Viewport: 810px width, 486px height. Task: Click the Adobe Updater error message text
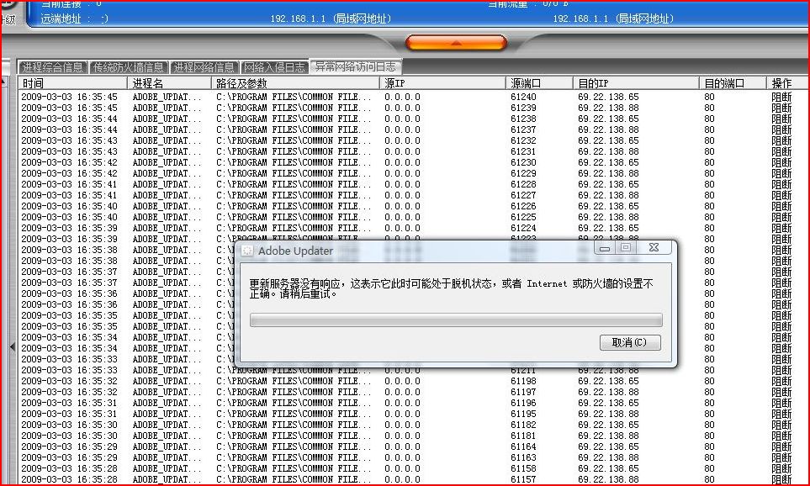(451, 288)
